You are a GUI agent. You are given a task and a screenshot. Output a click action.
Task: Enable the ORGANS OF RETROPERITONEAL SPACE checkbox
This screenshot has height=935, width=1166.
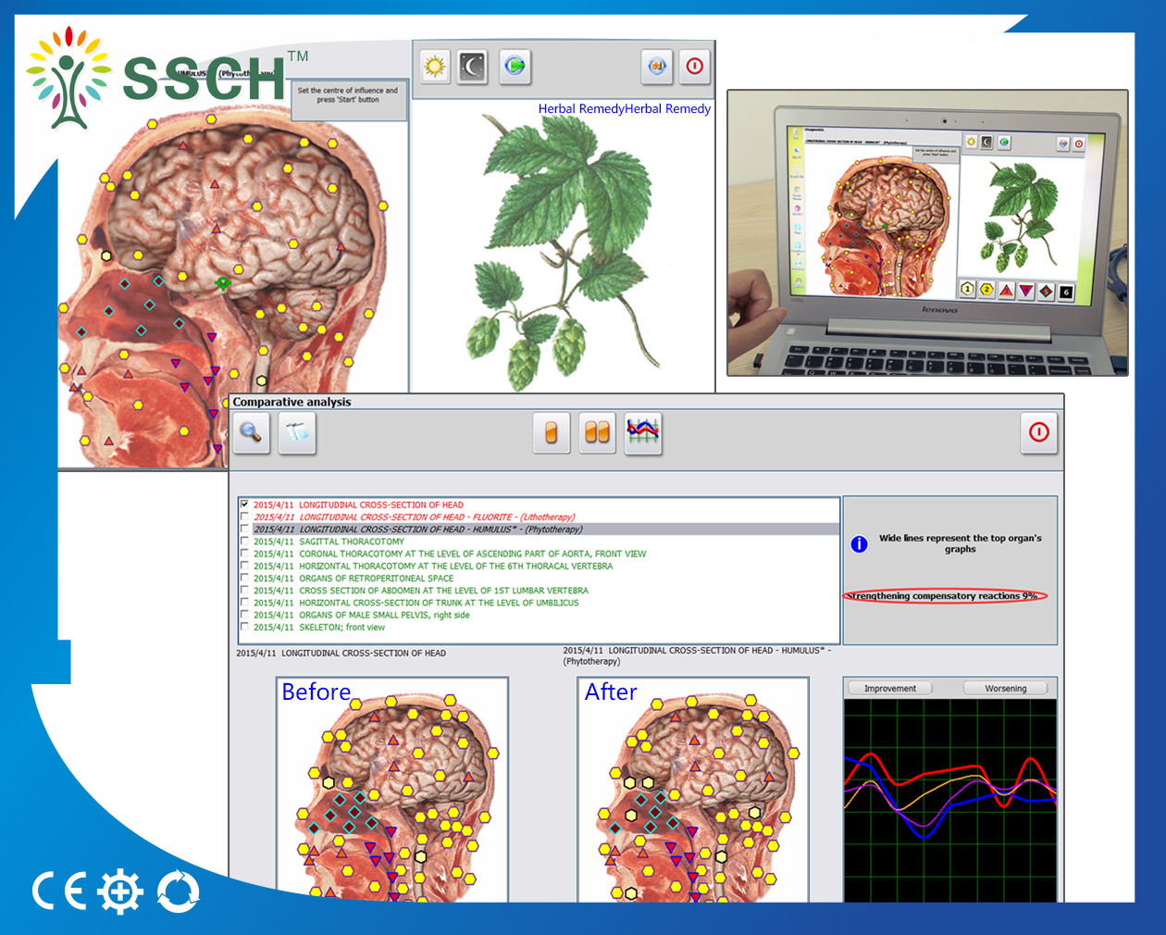click(x=244, y=579)
